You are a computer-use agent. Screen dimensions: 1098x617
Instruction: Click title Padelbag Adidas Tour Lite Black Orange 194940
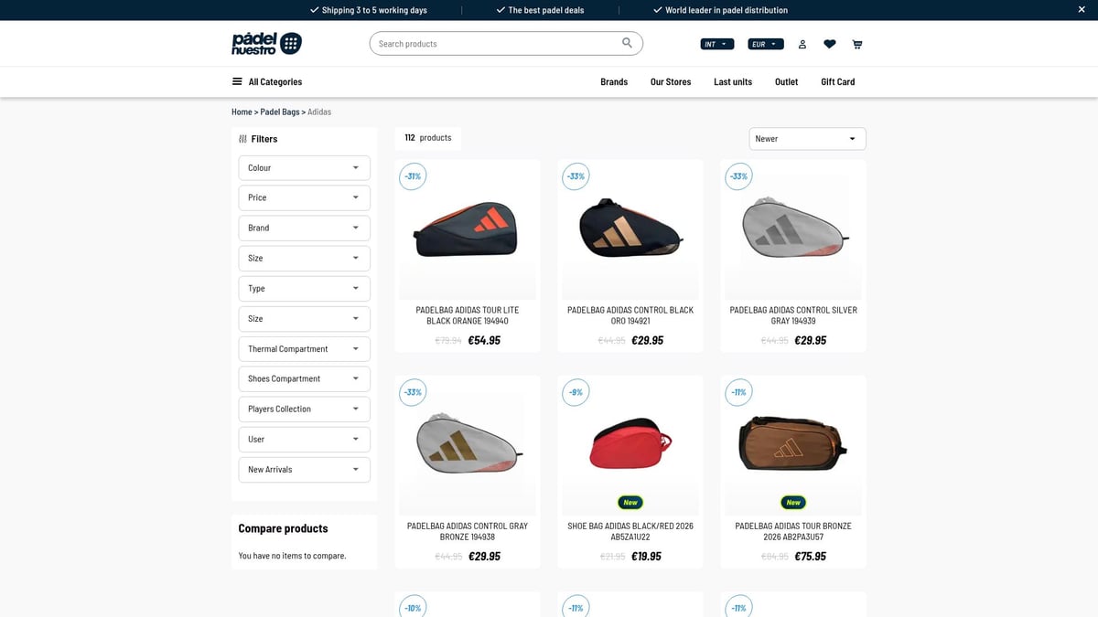tap(468, 315)
